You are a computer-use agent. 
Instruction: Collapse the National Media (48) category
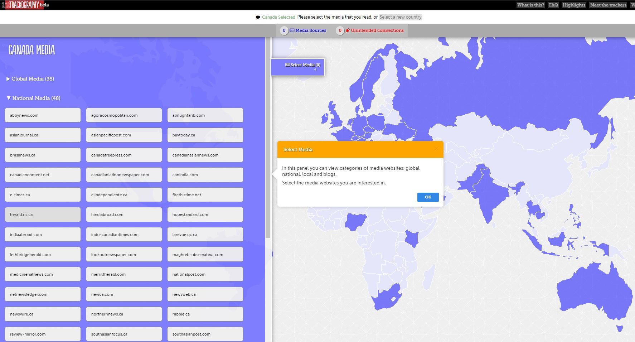pos(34,98)
